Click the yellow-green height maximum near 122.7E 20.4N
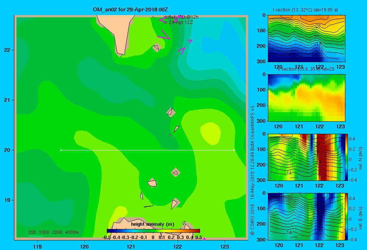Viewport: 367px width, 250px height. coord(211,133)
